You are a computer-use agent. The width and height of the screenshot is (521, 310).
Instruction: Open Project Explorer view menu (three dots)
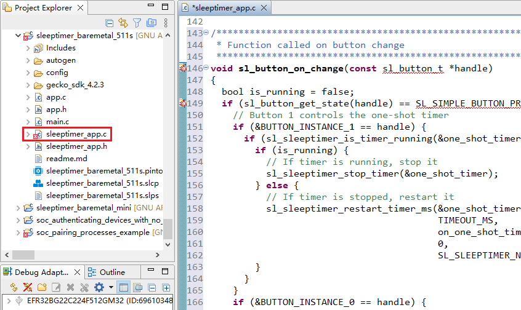166,23
